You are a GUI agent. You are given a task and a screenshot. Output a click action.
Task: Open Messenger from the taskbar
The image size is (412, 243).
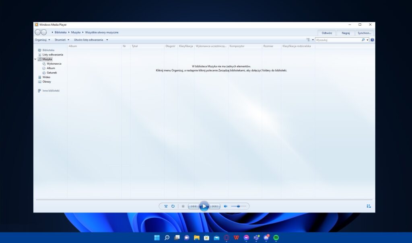[246, 238]
